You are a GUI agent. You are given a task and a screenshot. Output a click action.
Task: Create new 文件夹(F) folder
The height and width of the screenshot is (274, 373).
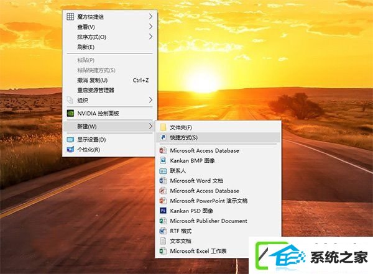[218, 127]
